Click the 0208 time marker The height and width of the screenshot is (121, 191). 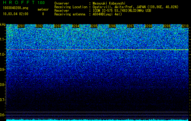pyautogui.click(x=148, y=26)
